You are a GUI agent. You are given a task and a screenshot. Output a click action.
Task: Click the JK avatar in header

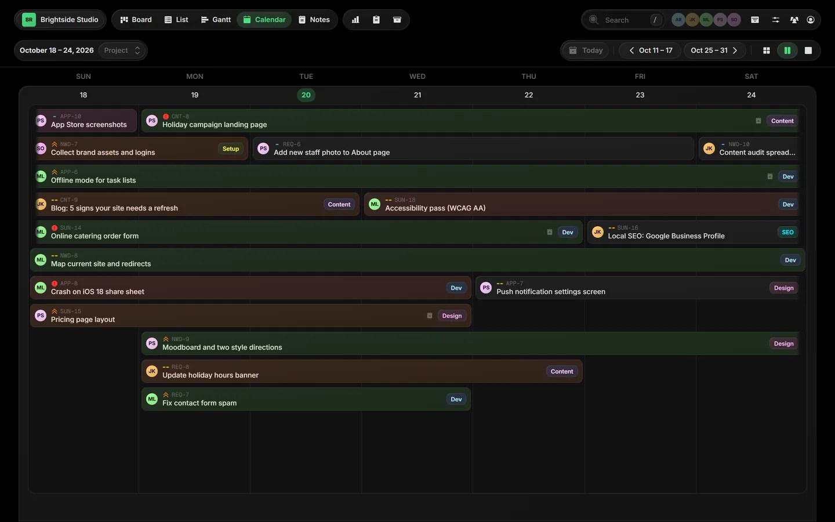coord(692,20)
